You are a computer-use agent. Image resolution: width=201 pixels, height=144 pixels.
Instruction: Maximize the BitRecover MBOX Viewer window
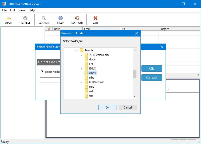pos(183,4)
